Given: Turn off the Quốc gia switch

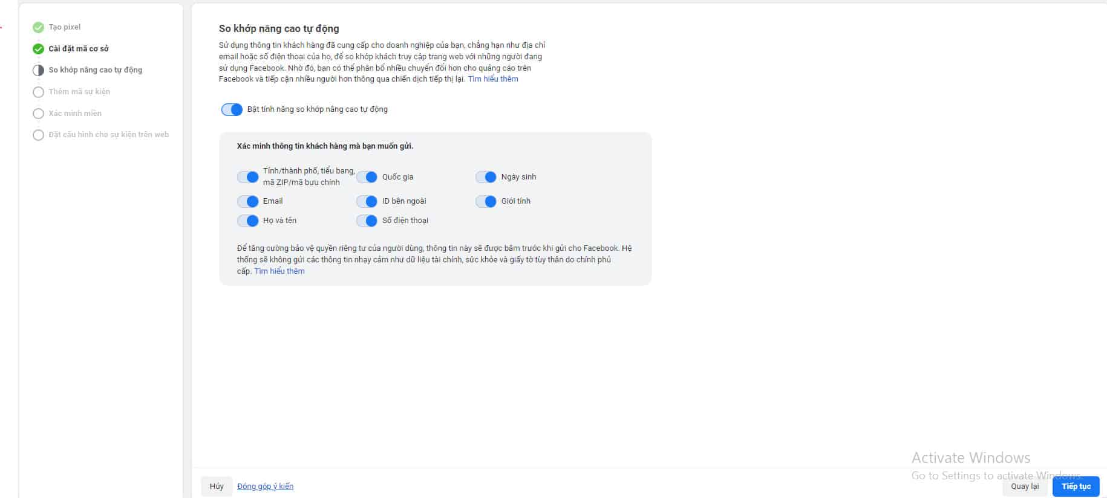Looking at the screenshot, I should point(367,177).
